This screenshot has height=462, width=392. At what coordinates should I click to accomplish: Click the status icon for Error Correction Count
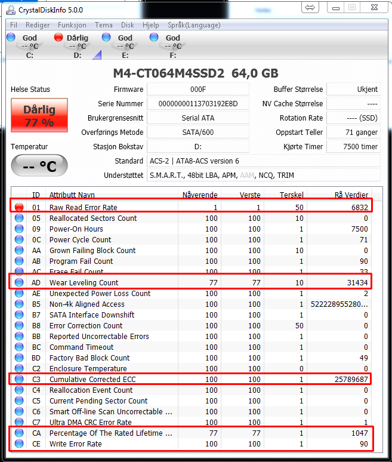19,325
